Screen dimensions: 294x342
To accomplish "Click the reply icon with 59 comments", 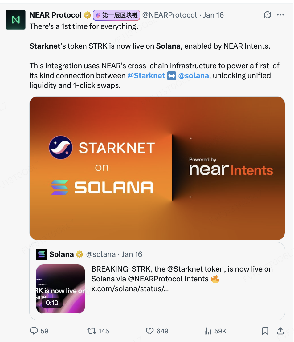I will (34, 331).
